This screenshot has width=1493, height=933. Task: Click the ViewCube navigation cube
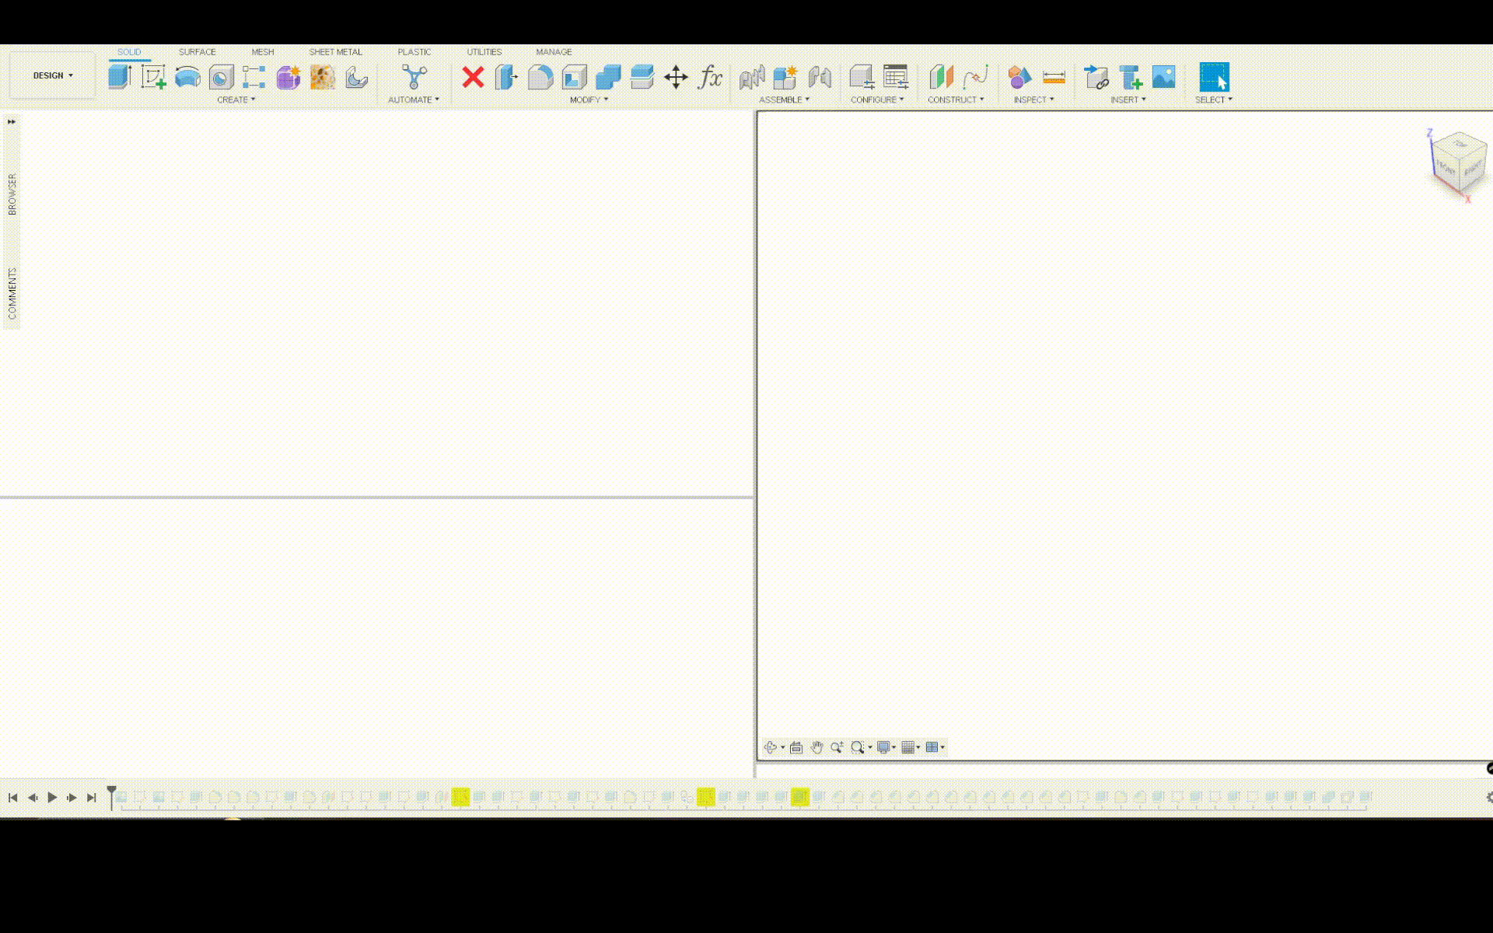(1458, 161)
